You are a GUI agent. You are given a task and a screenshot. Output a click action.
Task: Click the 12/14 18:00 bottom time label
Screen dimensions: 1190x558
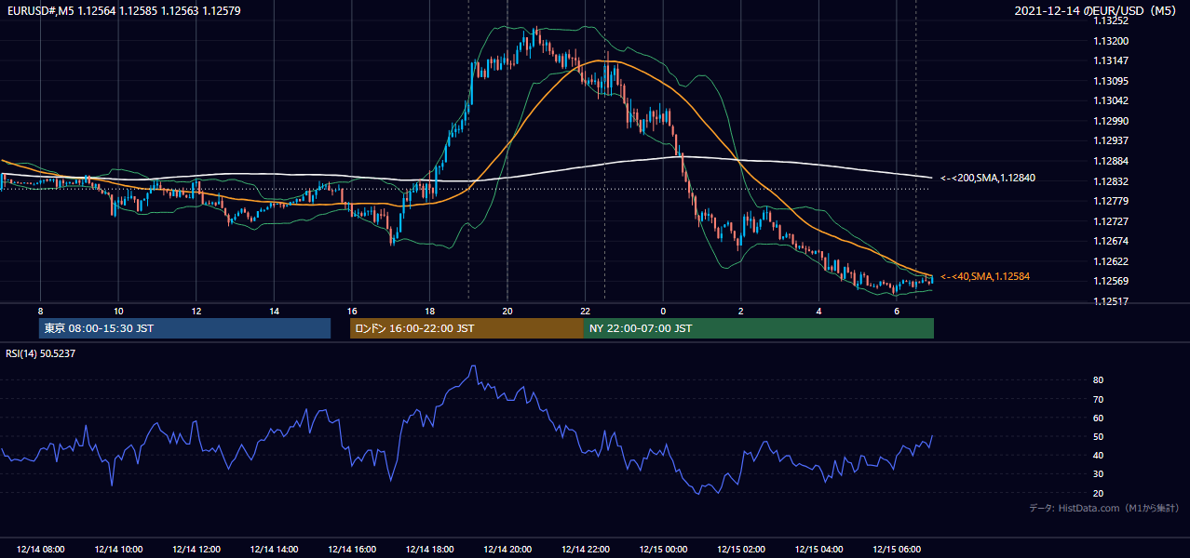tap(429, 550)
